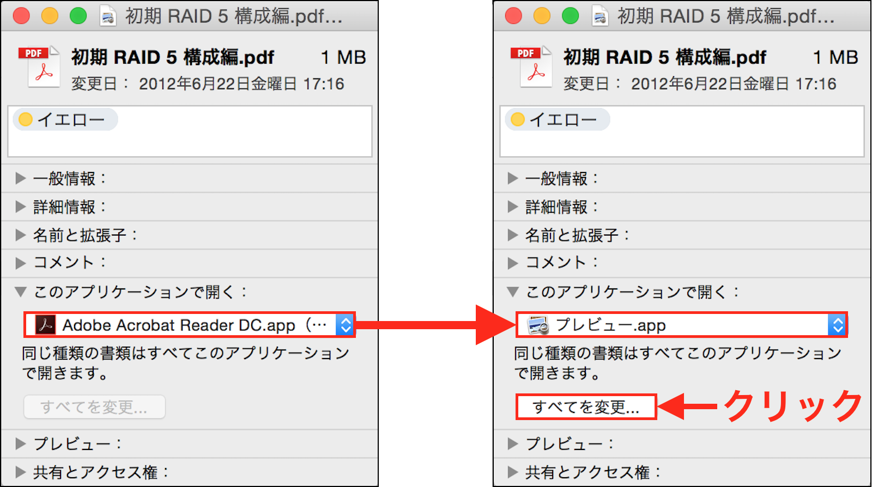This screenshot has height=487, width=872.
Task: Click the disabled すべてを変更 button in the left window
Action: (94, 407)
